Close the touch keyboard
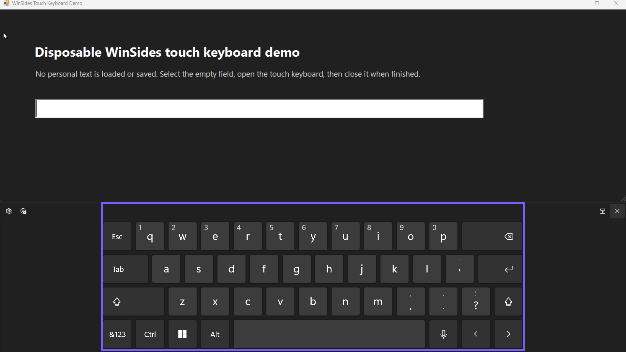The height and width of the screenshot is (352, 626). point(617,211)
